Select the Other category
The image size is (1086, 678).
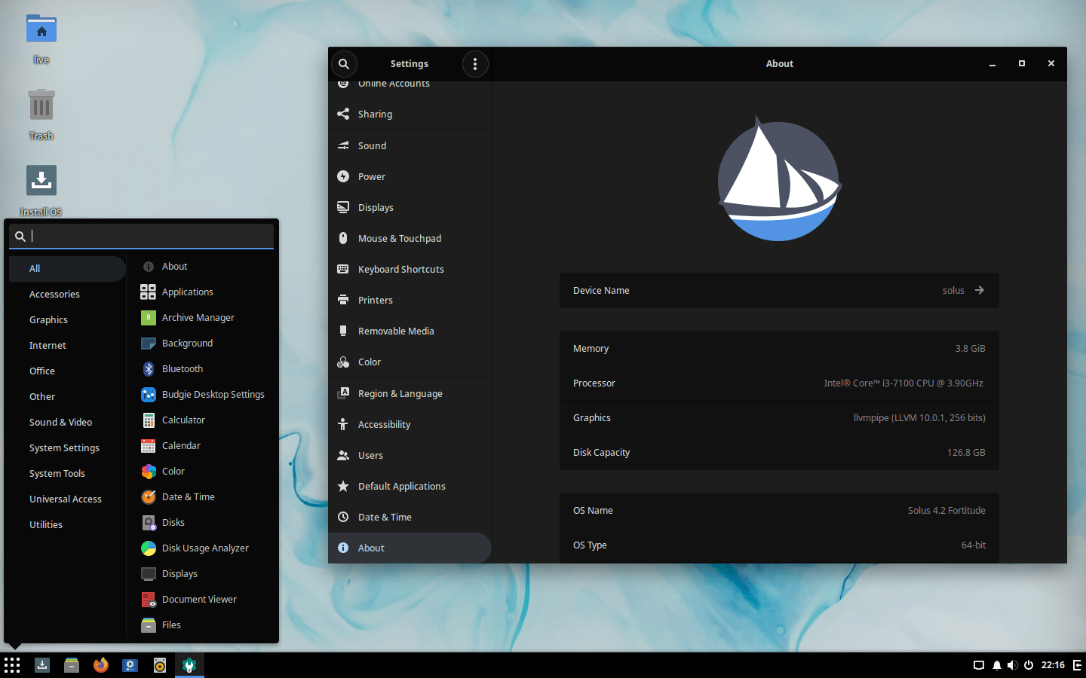tap(67, 397)
